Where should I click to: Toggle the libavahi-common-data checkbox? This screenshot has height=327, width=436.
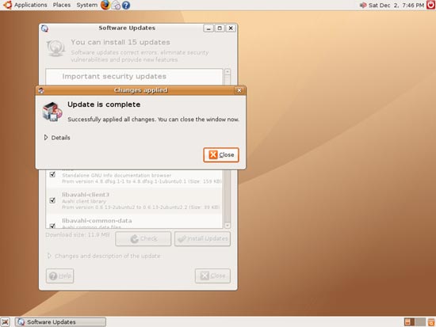click(52, 226)
